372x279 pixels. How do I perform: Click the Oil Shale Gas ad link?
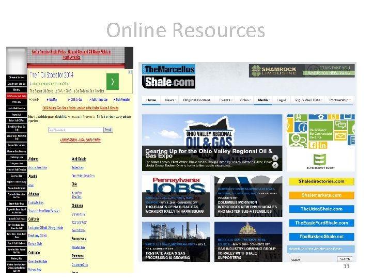pos(75,100)
